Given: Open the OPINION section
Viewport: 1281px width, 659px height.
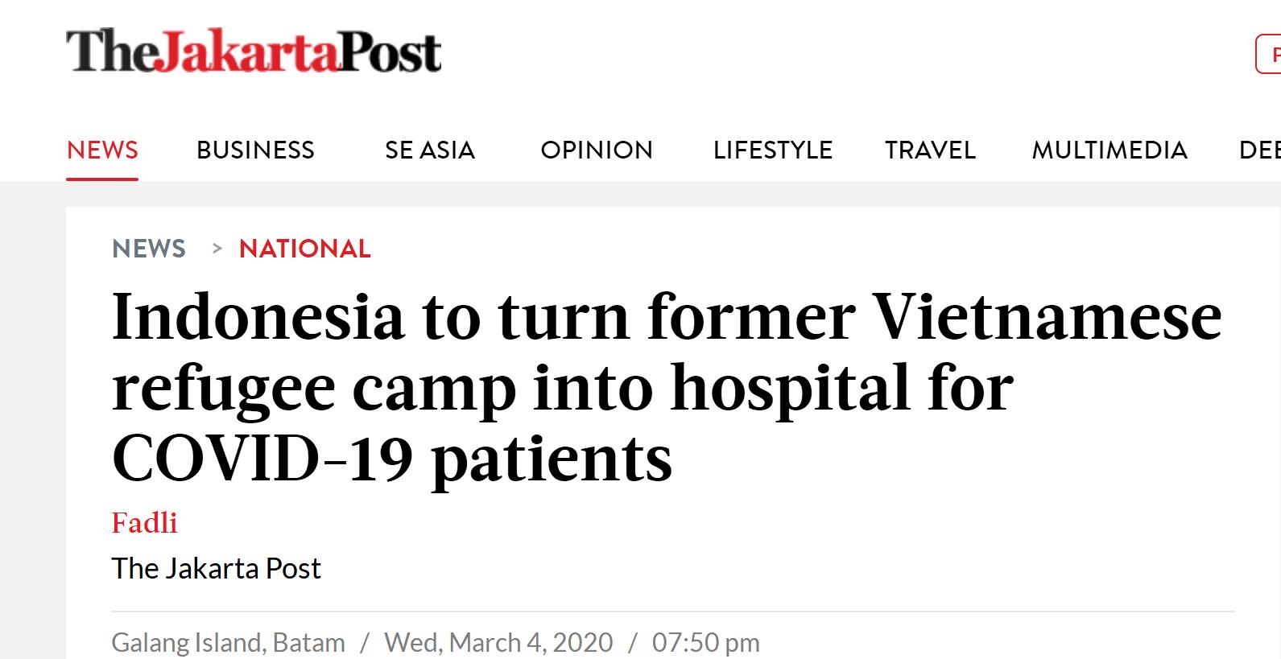Looking at the screenshot, I should coord(596,150).
